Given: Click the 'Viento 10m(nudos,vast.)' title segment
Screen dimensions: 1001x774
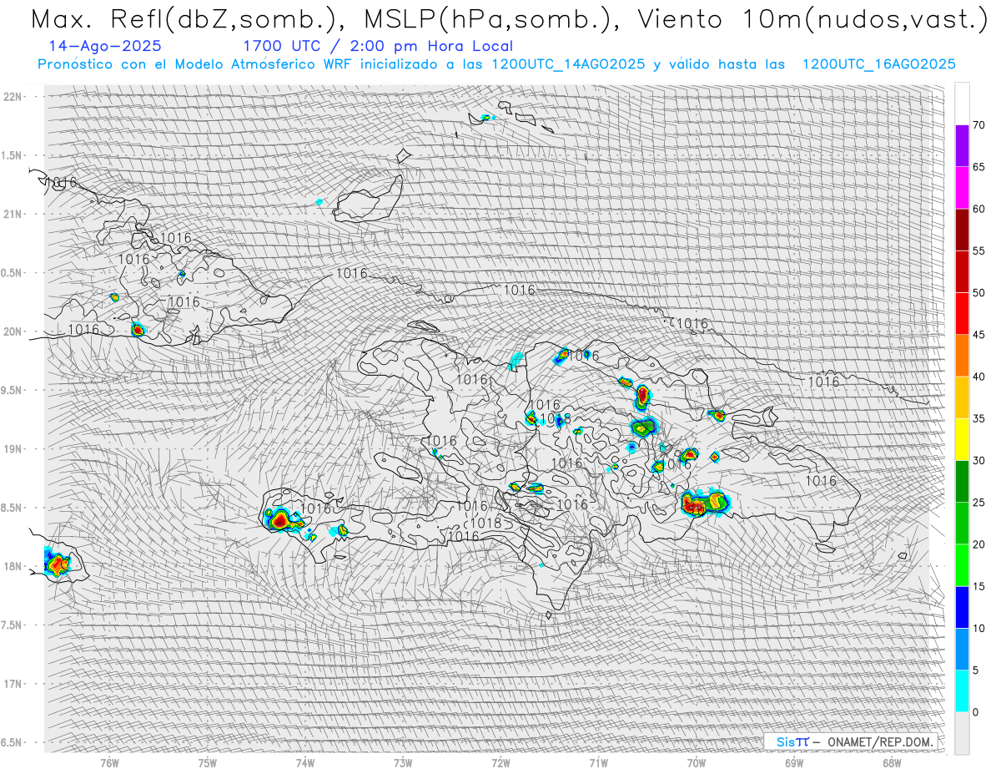Looking at the screenshot, I should (x=814, y=19).
